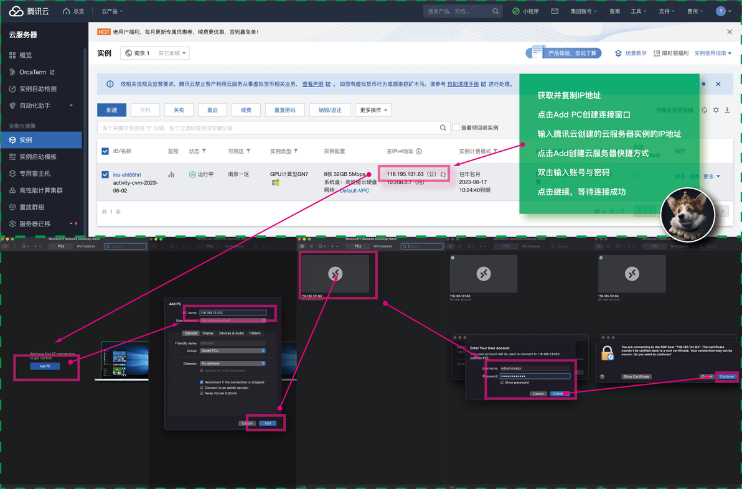Toggle Reconnect if the connection is dropped
This screenshot has height=489, width=742.
[x=202, y=381]
